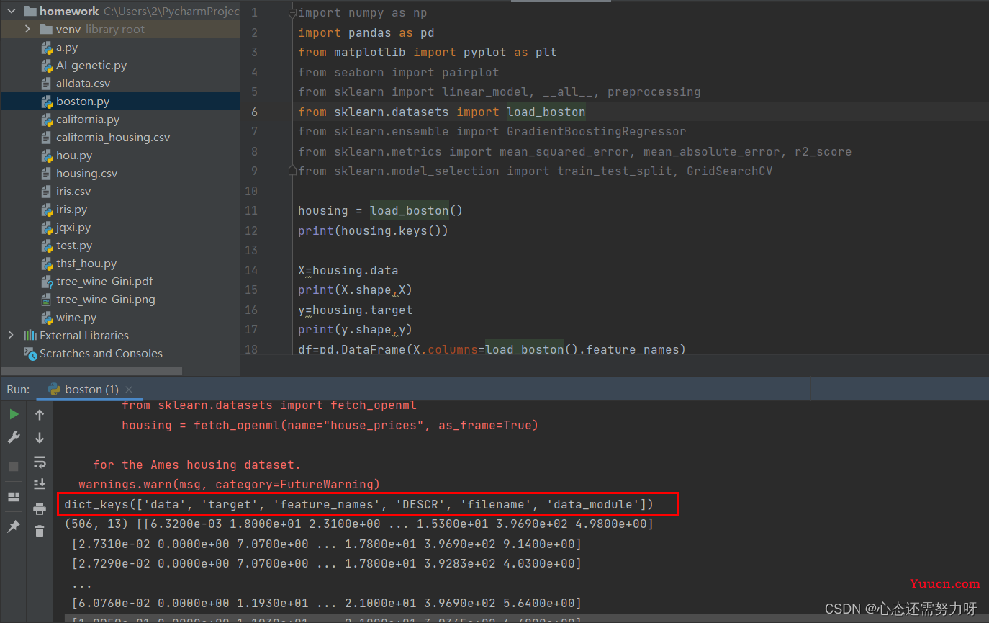Image resolution: width=989 pixels, height=623 pixels.
Task: Enable scroll to end of console
Action: click(40, 484)
